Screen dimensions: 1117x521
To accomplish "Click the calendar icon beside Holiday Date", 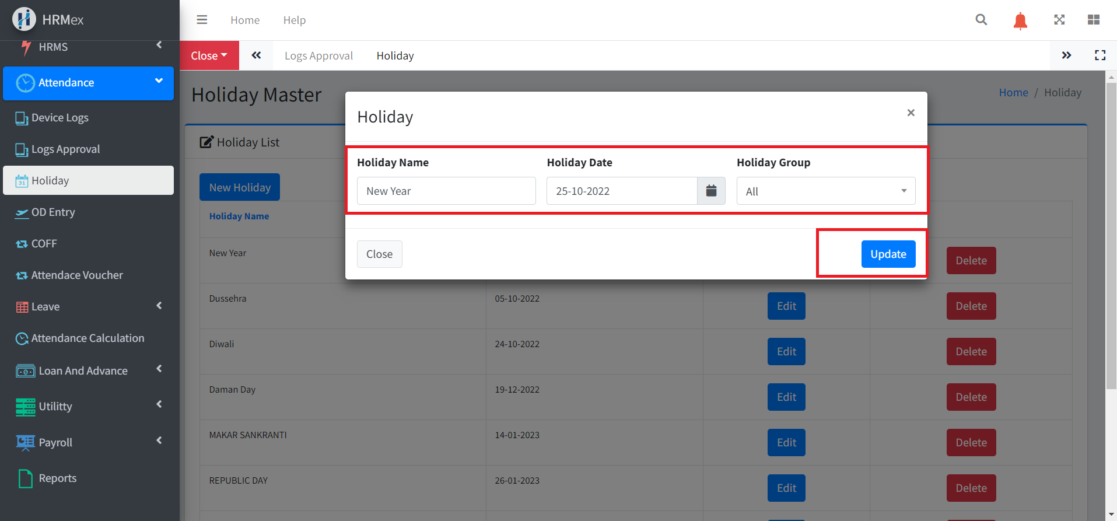I will (x=711, y=191).
